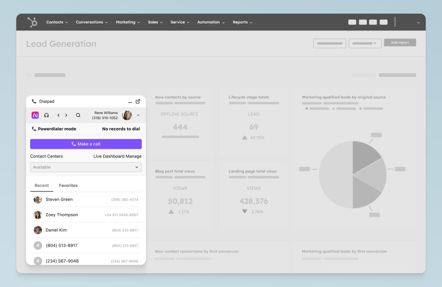
Task: Go forward with the right arrow
Action: pos(66,115)
